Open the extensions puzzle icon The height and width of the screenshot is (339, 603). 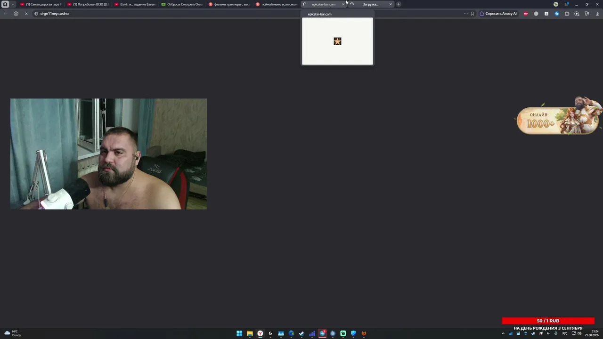click(x=567, y=14)
